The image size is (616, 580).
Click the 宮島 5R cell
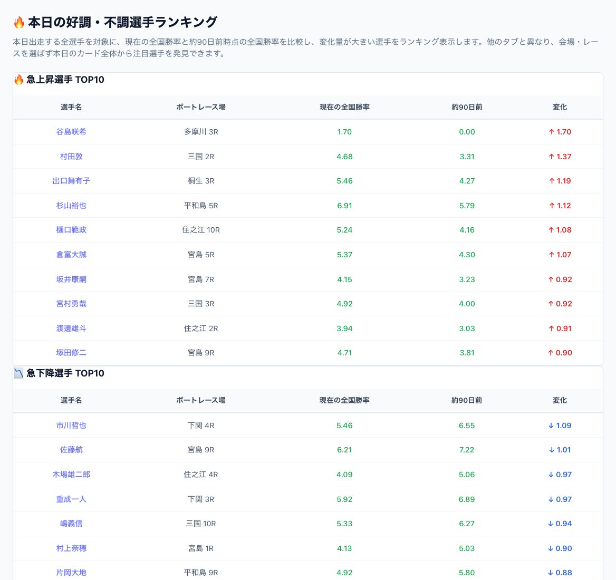click(x=201, y=255)
